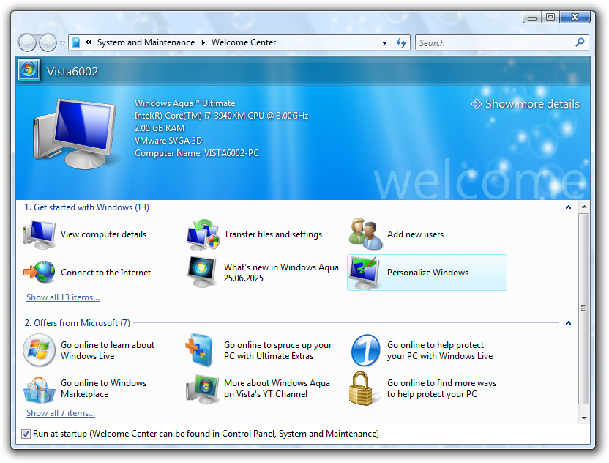Image resolution: width=609 pixels, height=463 pixels.
Task: Collapse the Offers from Microsoft section
Action: click(x=568, y=323)
